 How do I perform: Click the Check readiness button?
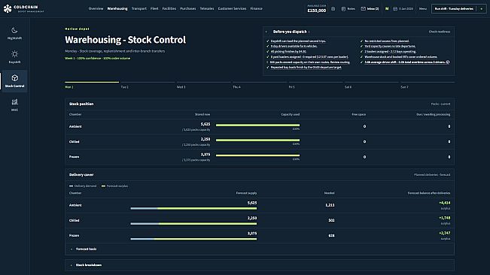pos(440,32)
